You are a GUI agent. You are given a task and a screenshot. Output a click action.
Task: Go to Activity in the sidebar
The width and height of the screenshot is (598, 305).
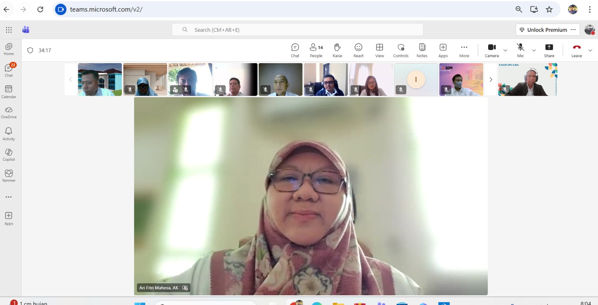click(x=9, y=133)
